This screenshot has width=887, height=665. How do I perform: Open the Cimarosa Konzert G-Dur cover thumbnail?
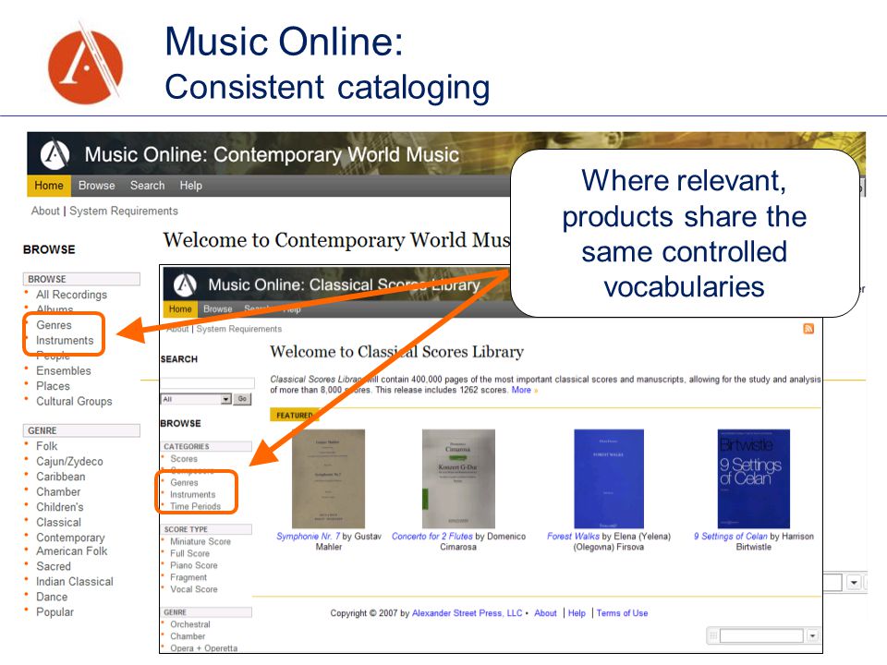coord(458,479)
